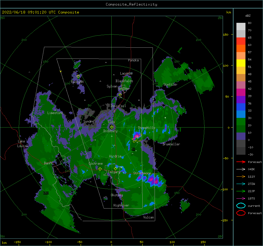The height and width of the screenshot is (246, 263).
Task: Click the Stettler city label
Action: pos(170,85)
